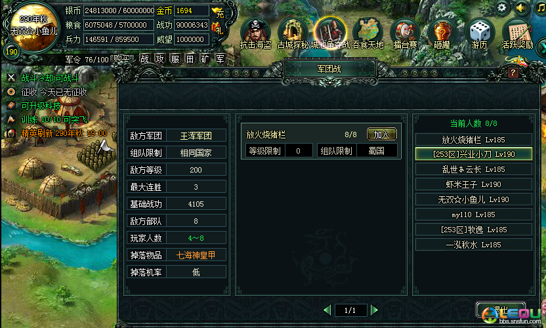Open the 擂台赛 arena icon
The height and width of the screenshot is (328, 546).
click(x=405, y=33)
